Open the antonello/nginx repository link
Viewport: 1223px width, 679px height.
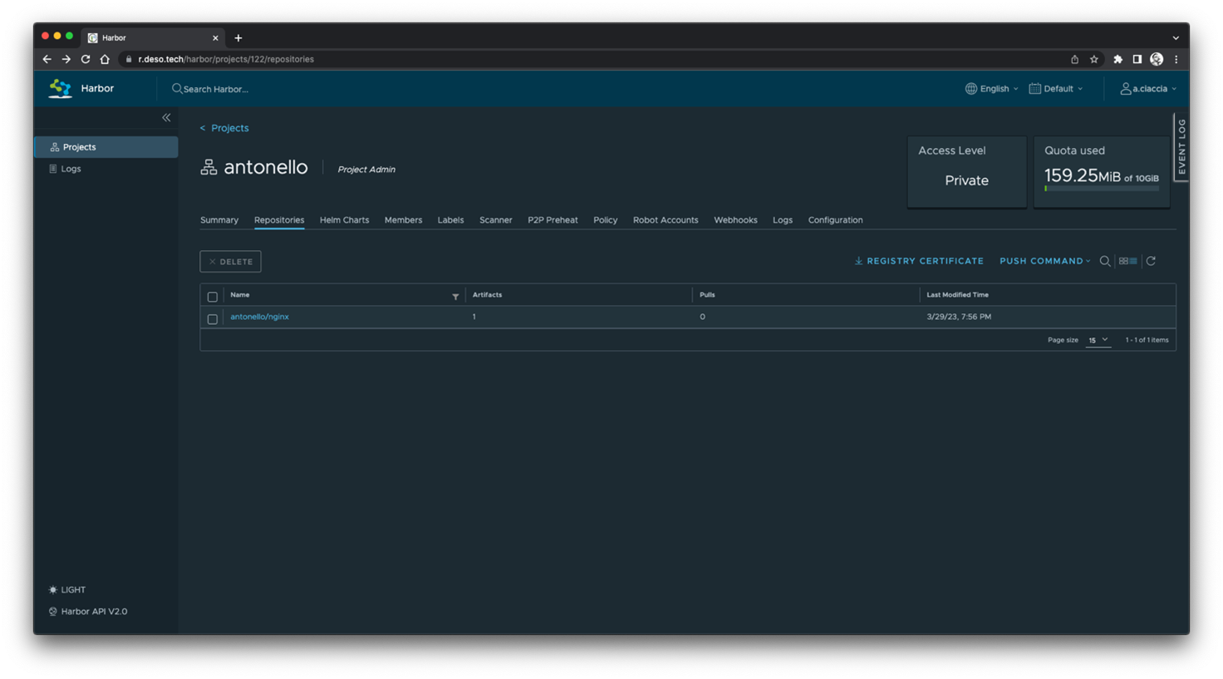click(x=259, y=317)
